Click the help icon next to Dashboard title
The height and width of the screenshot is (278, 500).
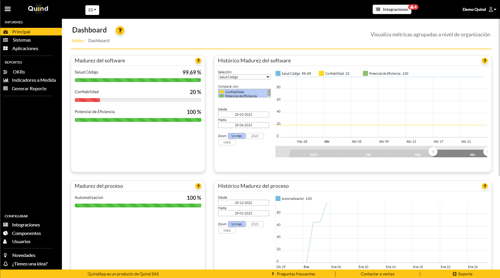[120, 30]
